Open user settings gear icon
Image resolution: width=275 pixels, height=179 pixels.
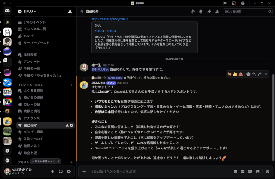pyautogui.click(x=70, y=171)
